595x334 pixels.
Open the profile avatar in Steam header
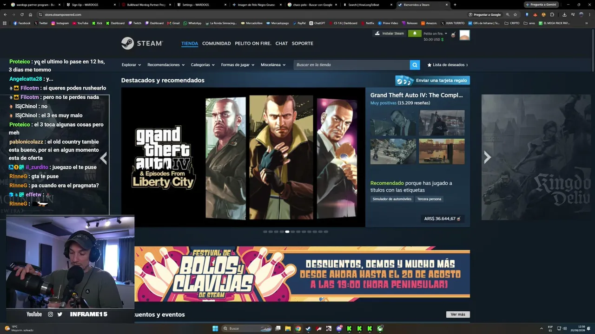[x=464, y=35]
